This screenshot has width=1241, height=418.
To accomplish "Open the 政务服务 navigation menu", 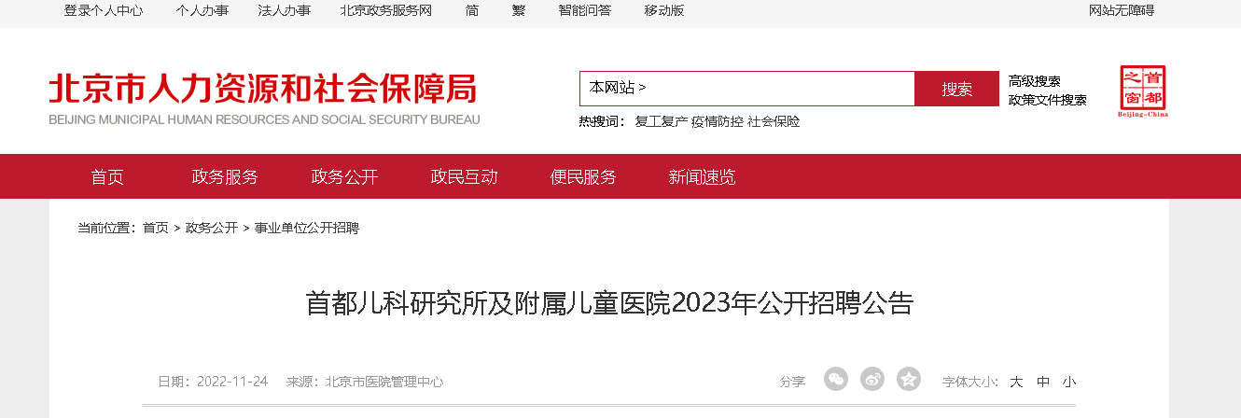I will [225, 176].
